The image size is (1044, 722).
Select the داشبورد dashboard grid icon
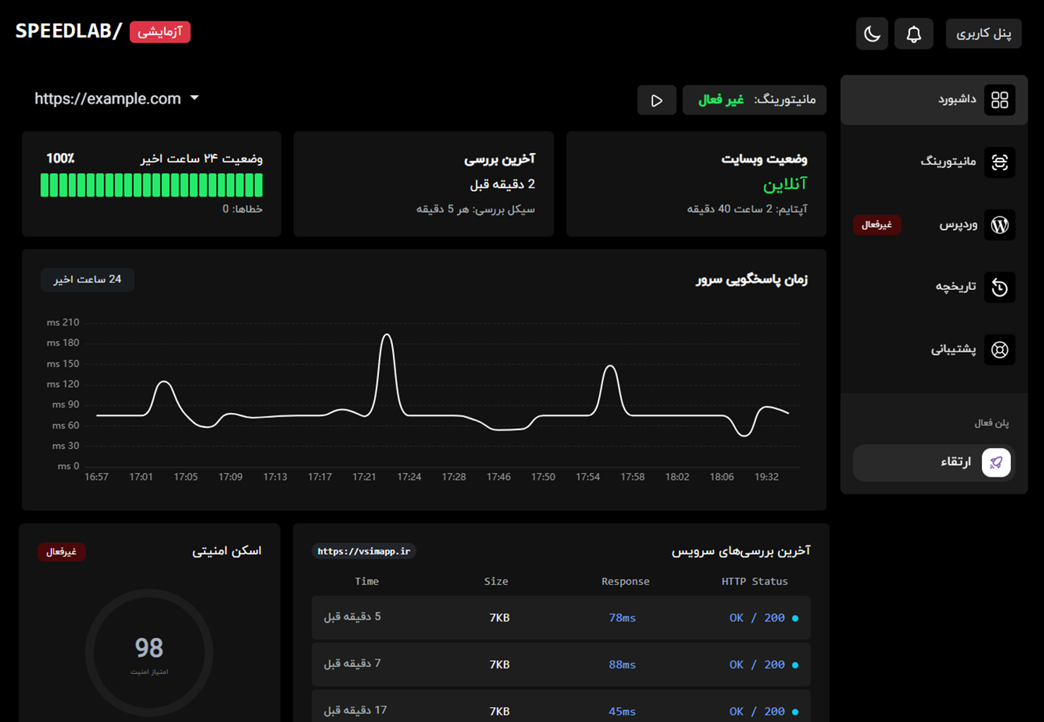coord(1000,100)
